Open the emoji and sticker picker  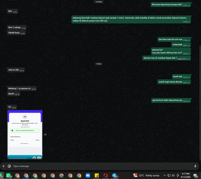pyautogui.click(x=9, y=166)
